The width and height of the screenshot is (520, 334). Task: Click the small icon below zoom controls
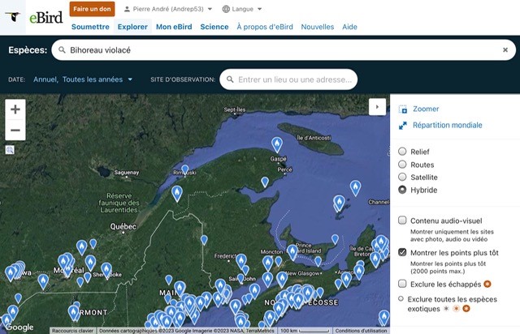coord(10,150)
